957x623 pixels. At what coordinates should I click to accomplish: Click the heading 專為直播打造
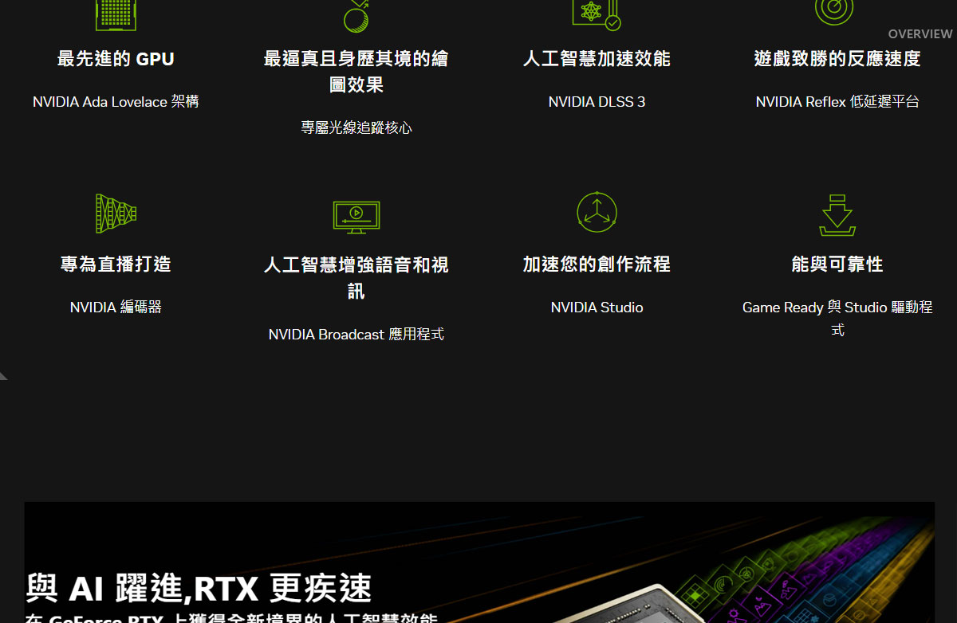116,264
